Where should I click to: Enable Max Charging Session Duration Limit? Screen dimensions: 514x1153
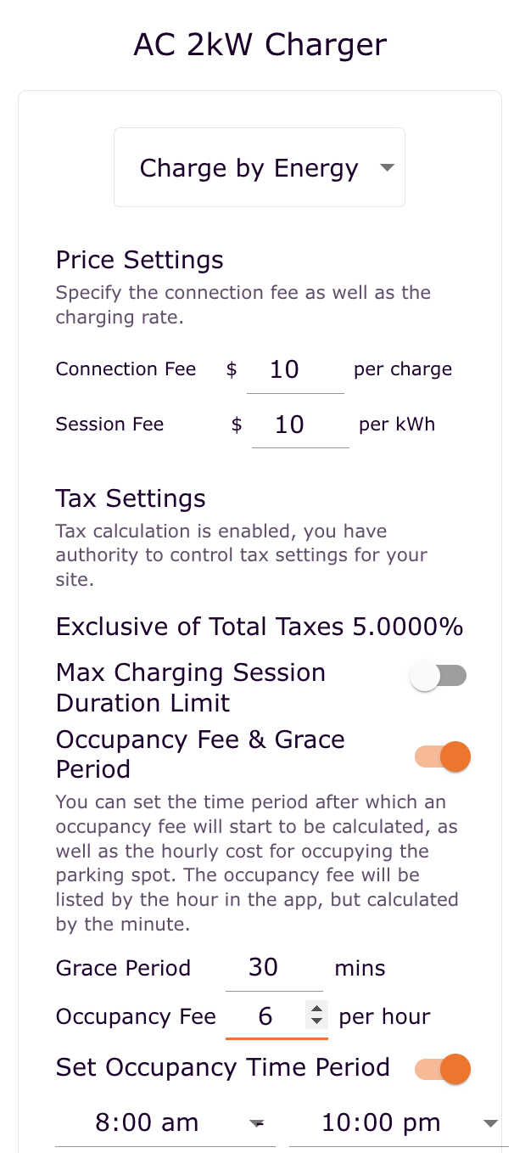point(439,675)
